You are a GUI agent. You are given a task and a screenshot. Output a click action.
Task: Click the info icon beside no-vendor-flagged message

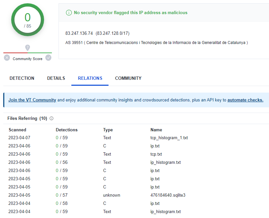(69, 13)
